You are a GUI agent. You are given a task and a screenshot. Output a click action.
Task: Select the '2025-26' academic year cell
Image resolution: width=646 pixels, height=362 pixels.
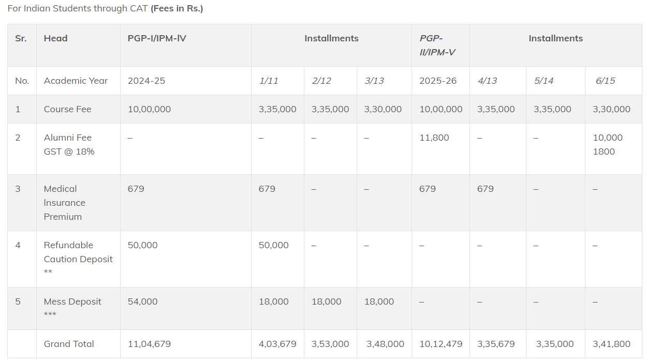point(438,81)
